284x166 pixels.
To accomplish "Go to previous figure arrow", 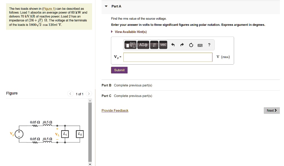I will pyautogui.click(x=70, y=94).
